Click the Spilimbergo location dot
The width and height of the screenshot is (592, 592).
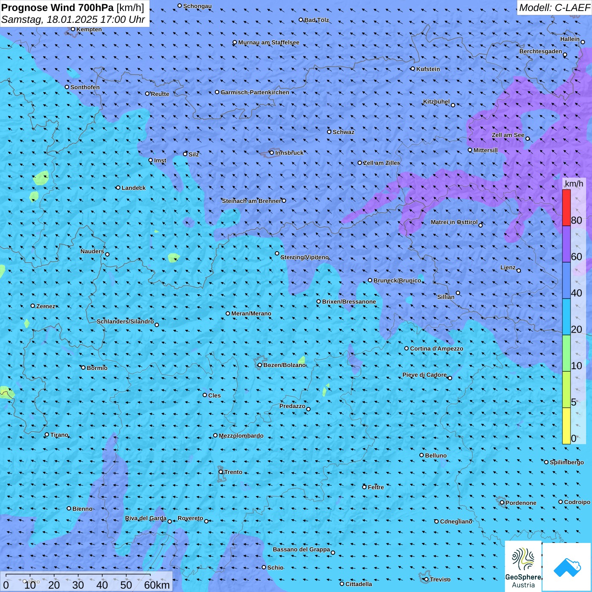click(546, 462)
